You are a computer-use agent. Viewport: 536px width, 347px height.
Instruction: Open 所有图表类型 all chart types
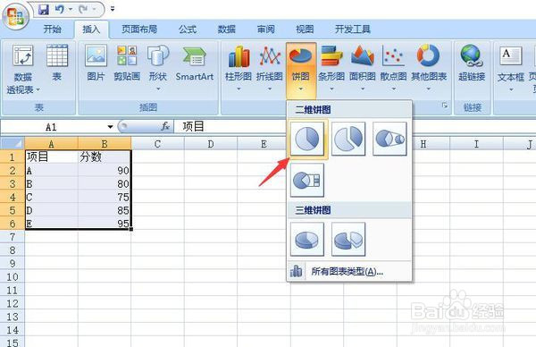349,272
